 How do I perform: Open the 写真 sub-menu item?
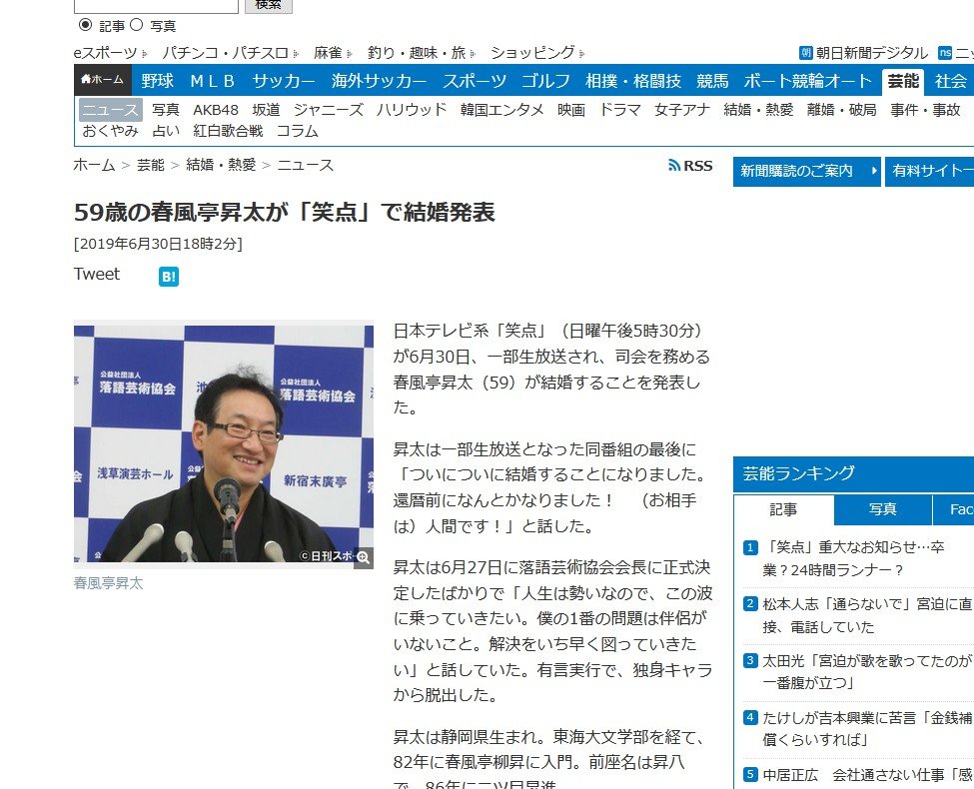click(x=166, y=110)
